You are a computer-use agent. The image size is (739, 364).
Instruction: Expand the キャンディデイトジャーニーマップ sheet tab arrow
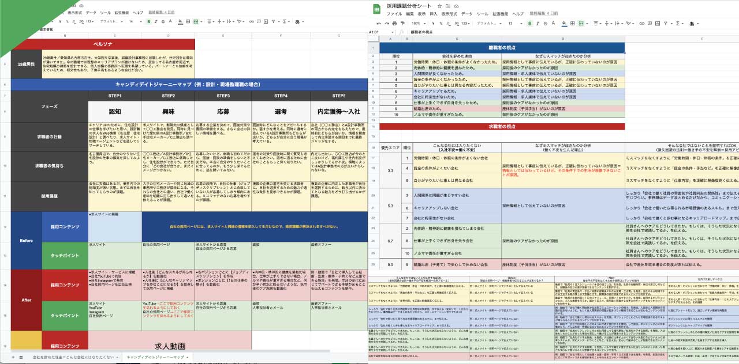click(187, 357)
